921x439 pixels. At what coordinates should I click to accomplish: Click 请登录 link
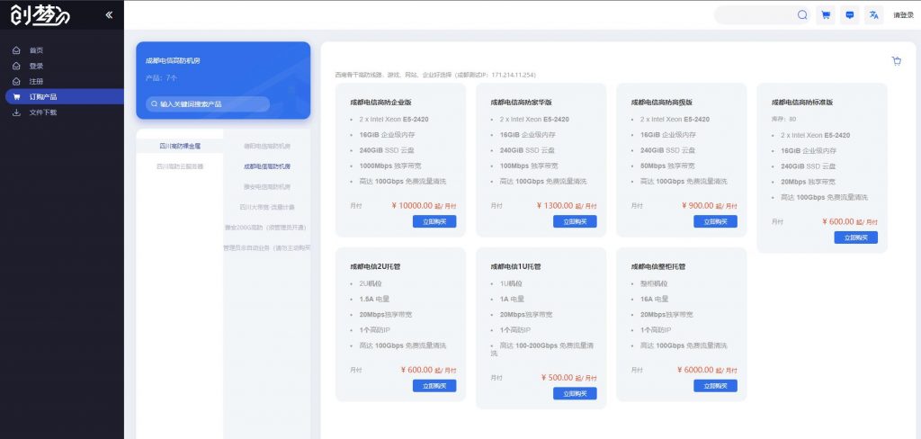point(903,15)
